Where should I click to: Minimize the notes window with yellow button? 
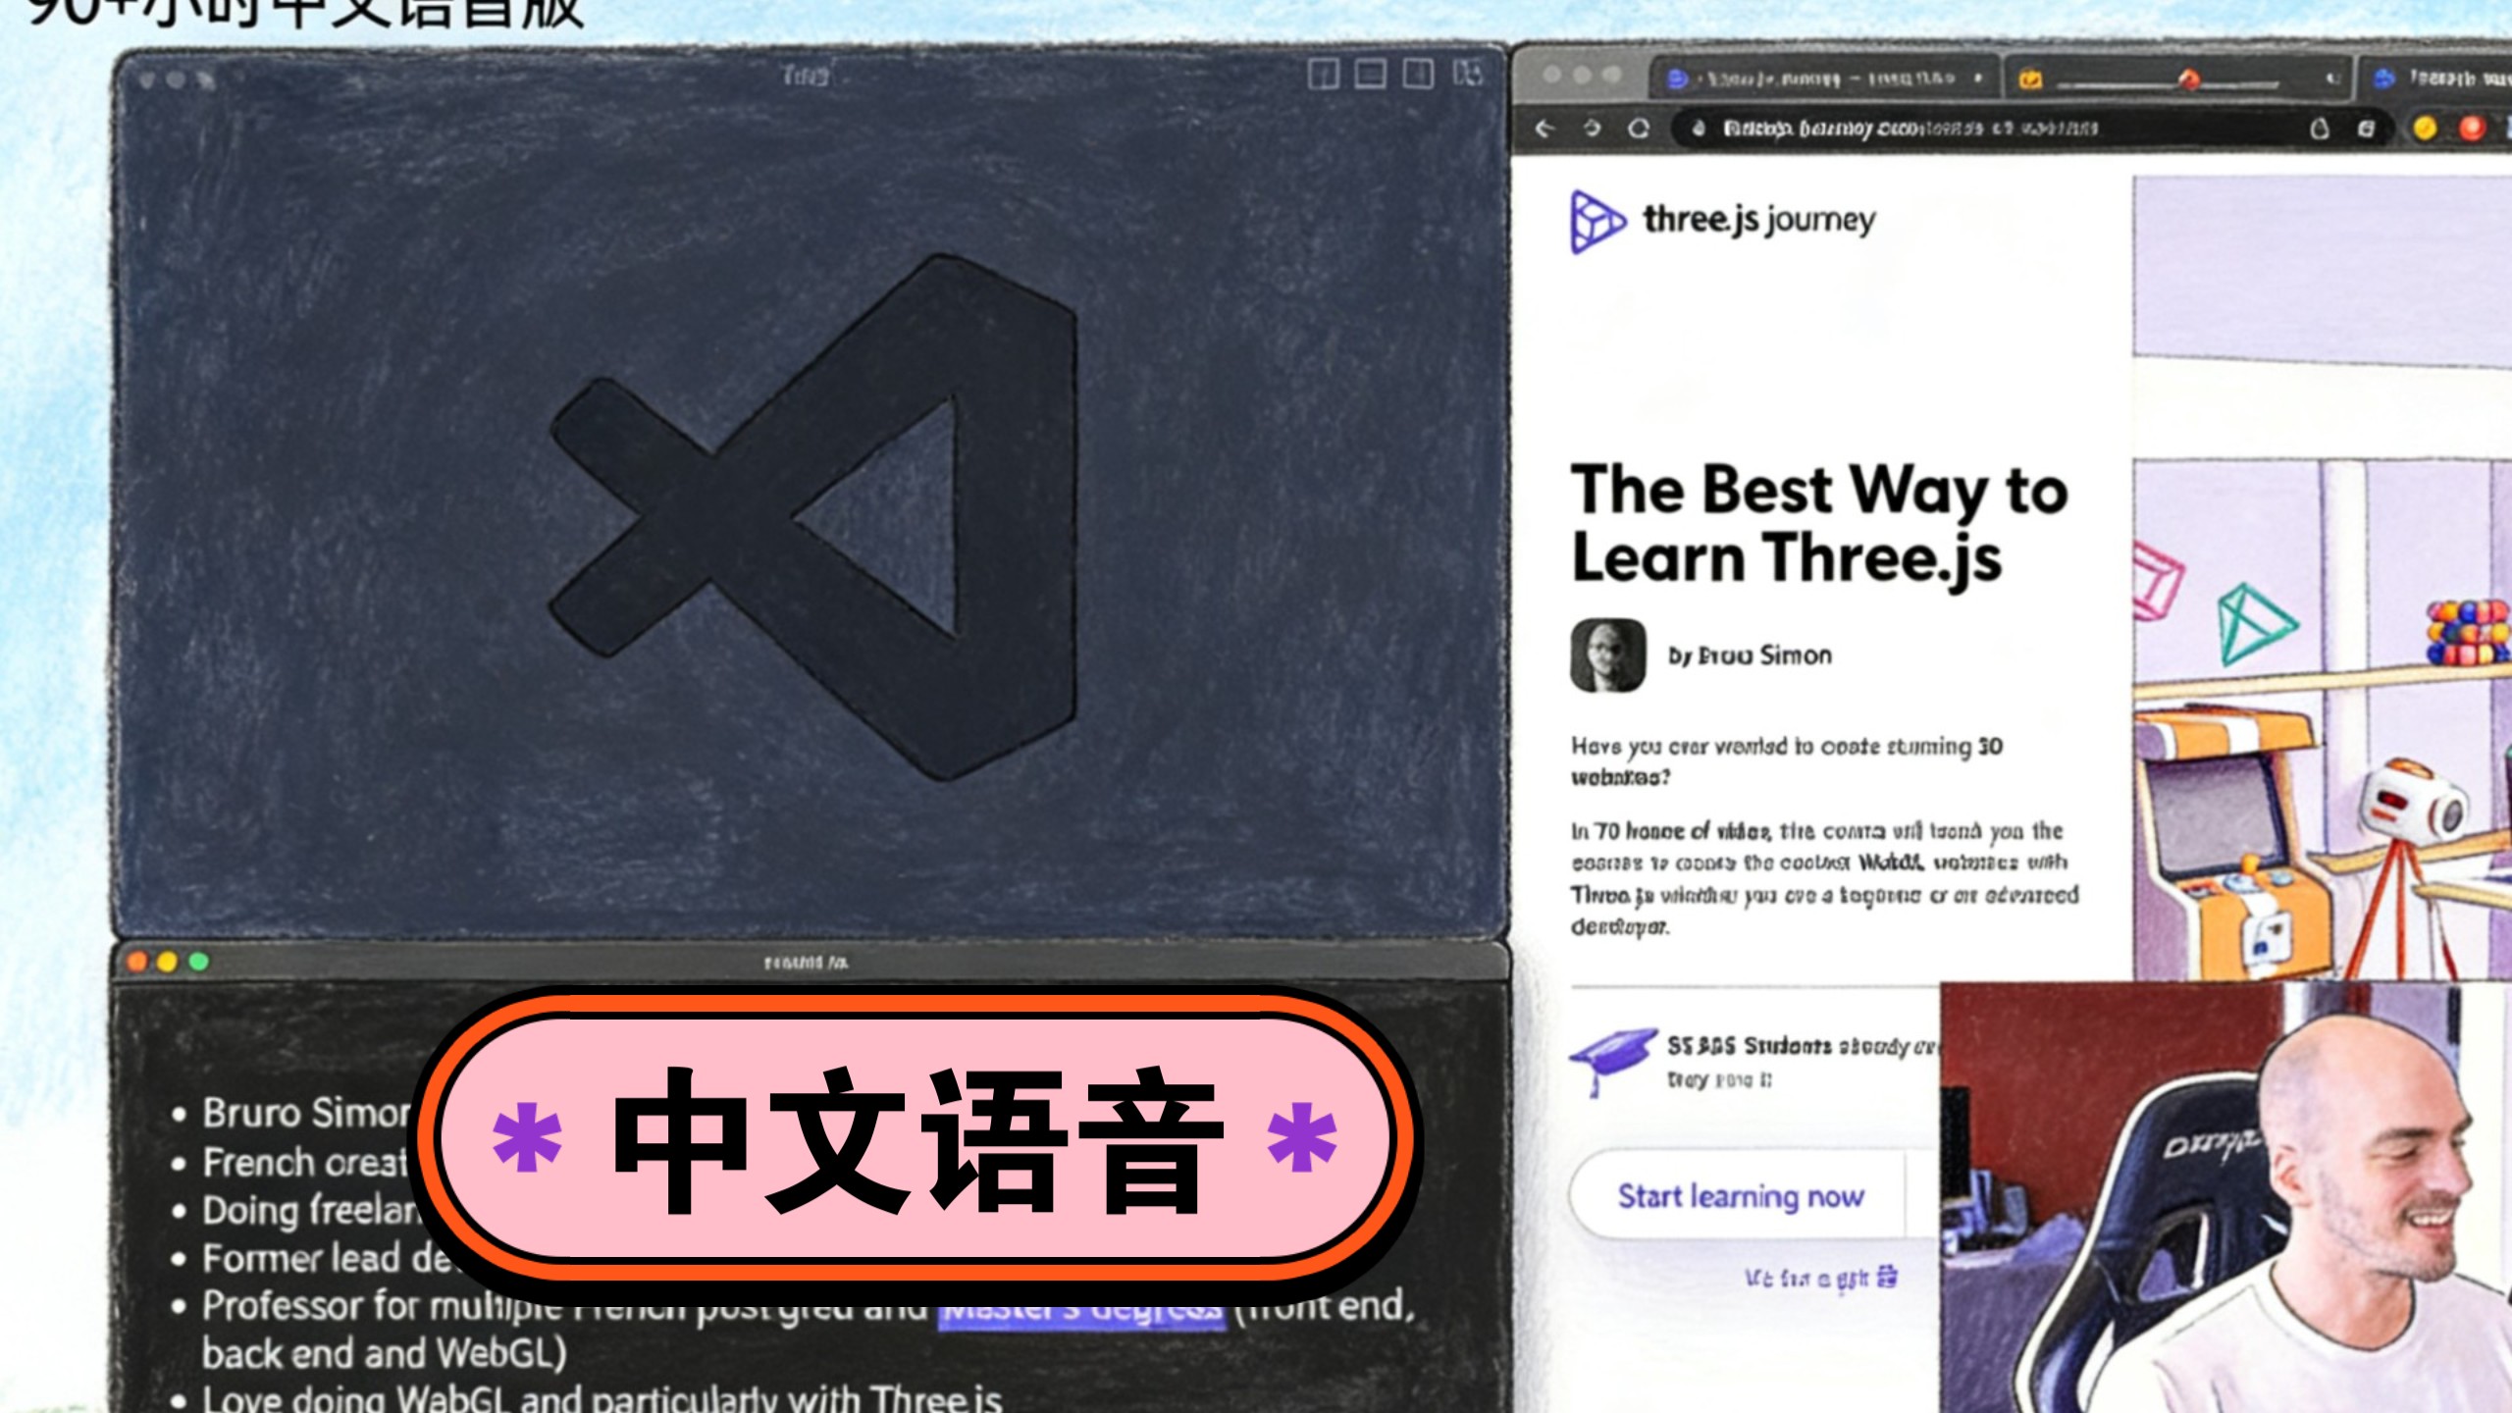click(168, 962)
